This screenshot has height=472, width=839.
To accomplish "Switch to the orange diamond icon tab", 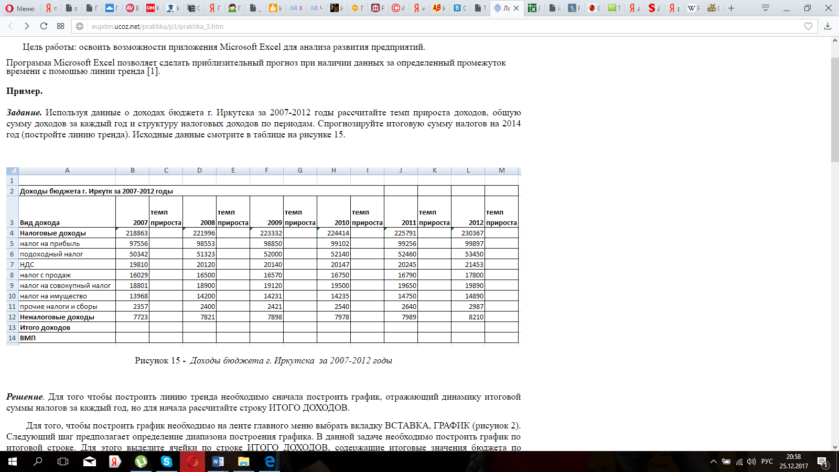I will [x=357, y=8].
